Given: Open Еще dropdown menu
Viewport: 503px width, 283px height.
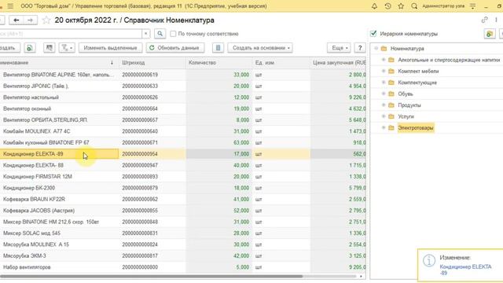Looking at the screenshot, I should (339, 48).
